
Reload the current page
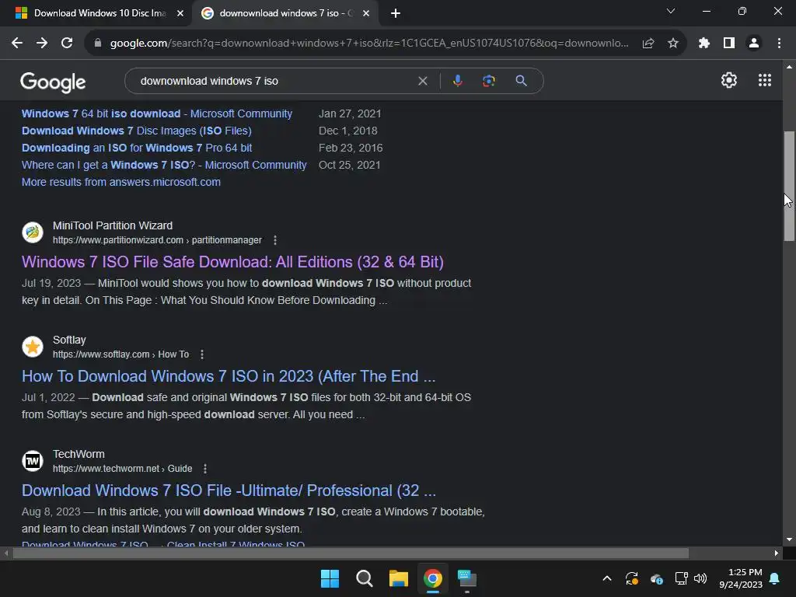tap(67, 44)
